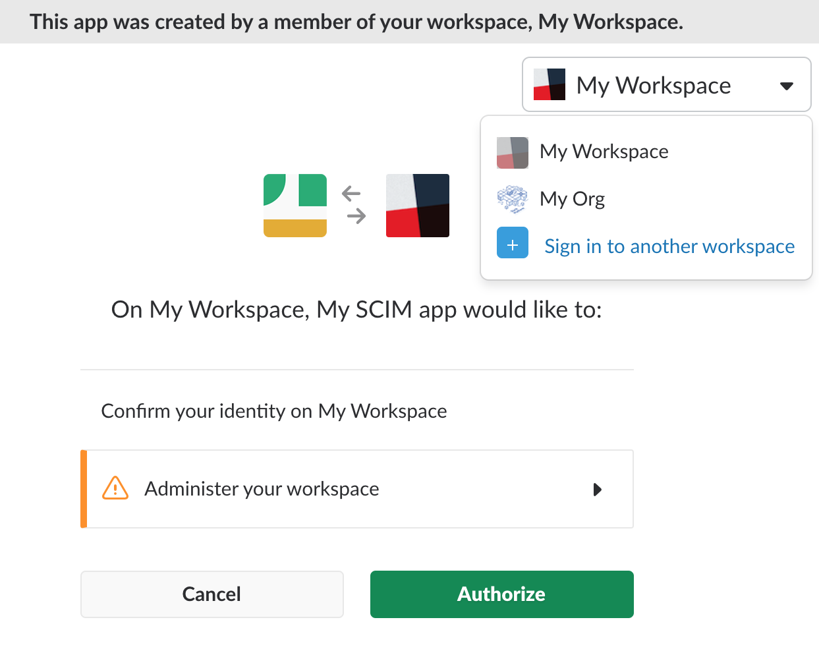819x655 pixels.
Task: Click the workspace icon inside the selector button
Action: [550, 84]
